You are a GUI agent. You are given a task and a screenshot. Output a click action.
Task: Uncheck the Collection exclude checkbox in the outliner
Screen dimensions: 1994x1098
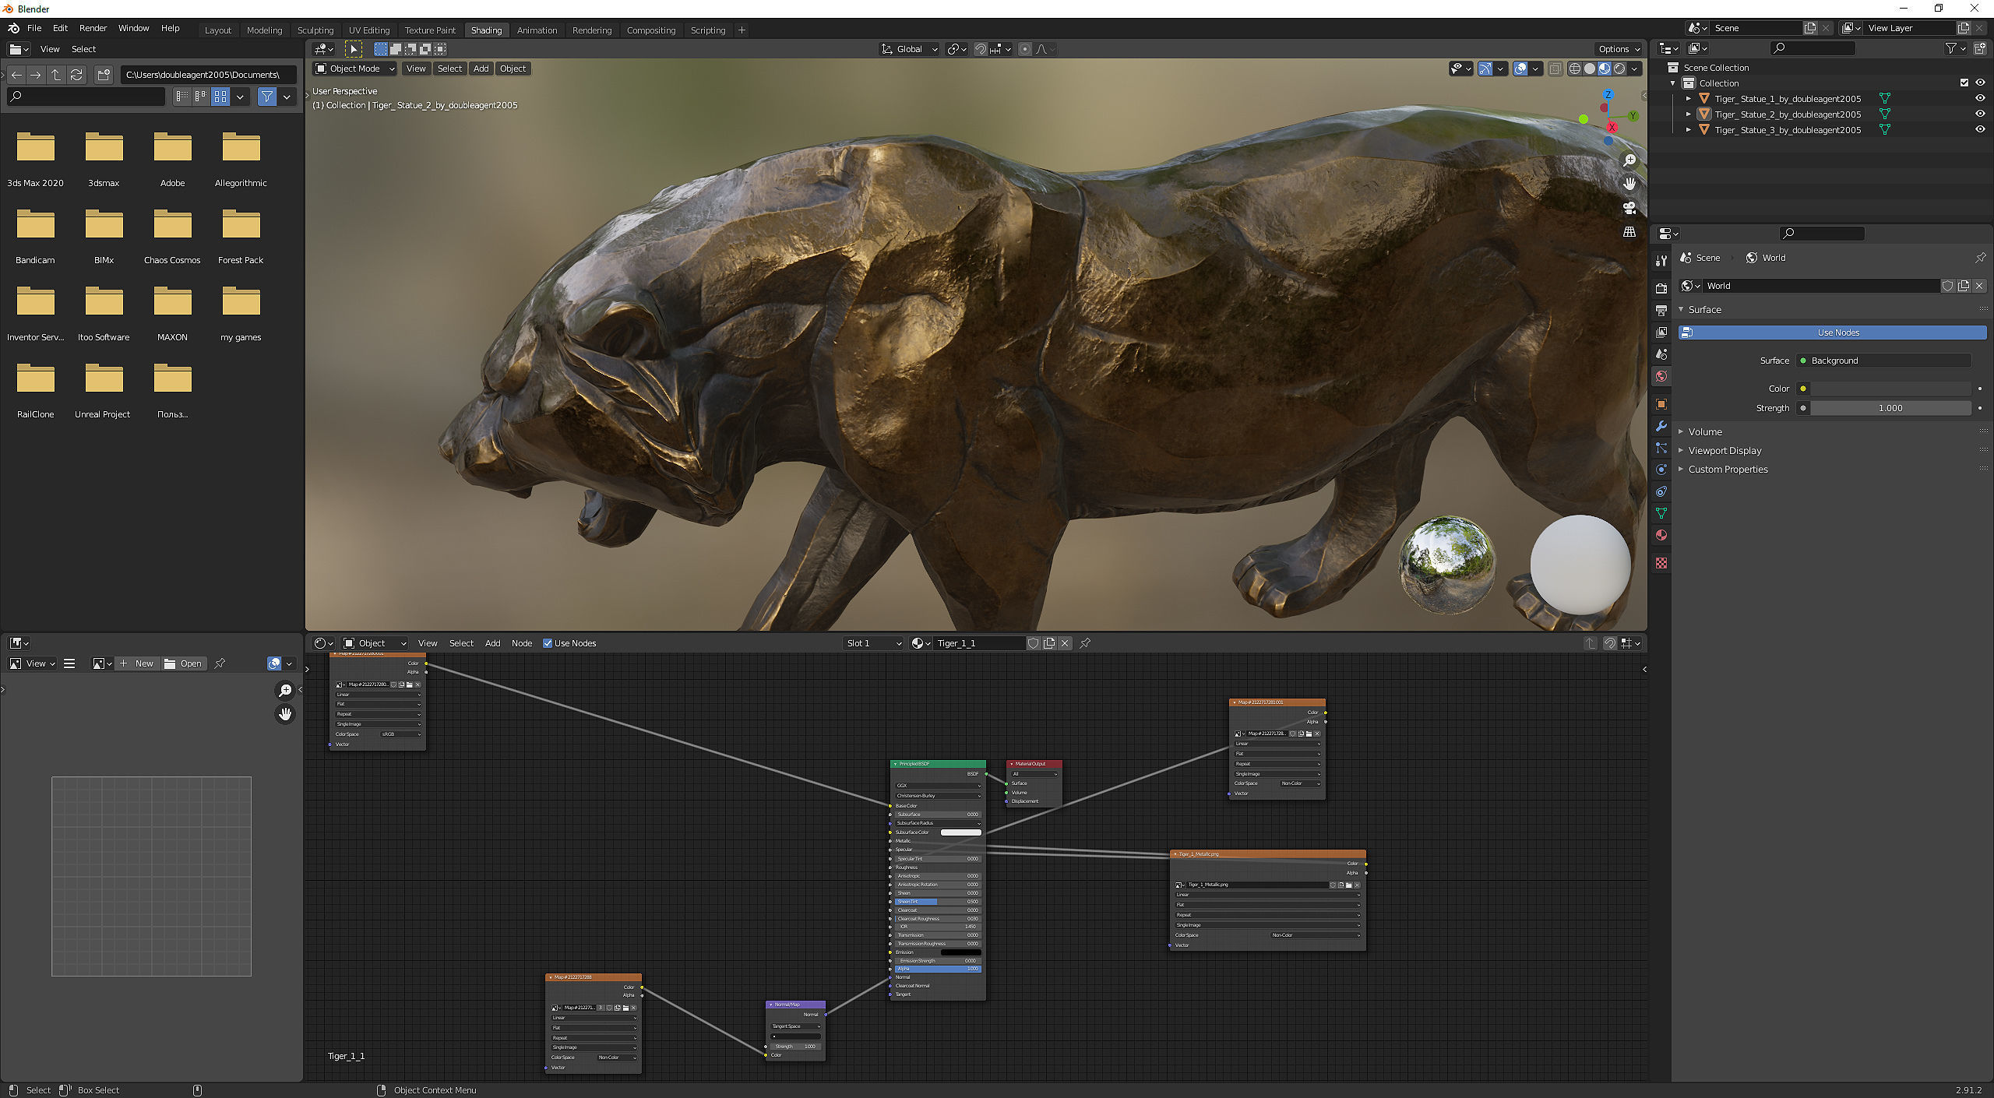pyautogui.click(x=1964, y=83)
